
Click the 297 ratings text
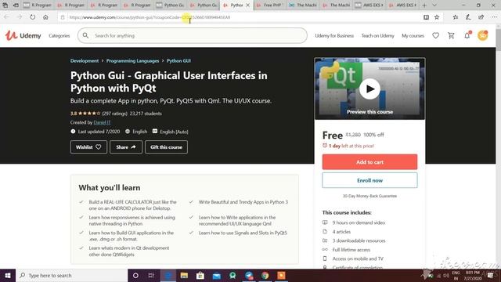click(x=115, y=114)
